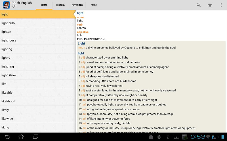Open the three-dot overflow menu

pyautogui.click(x=221, y=5)
